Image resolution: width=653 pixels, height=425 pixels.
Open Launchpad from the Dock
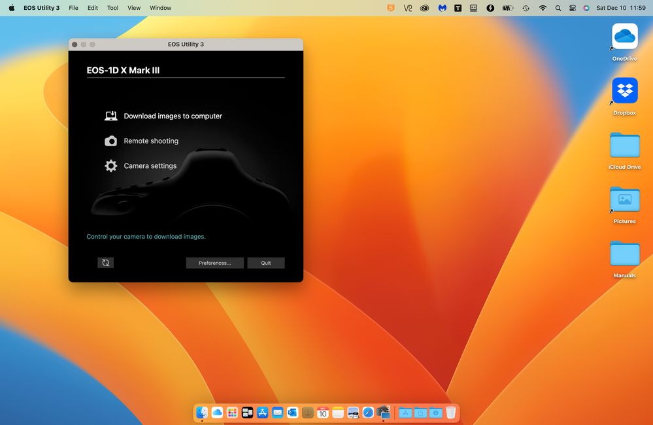pyautogui.click(x=232, y=413)
